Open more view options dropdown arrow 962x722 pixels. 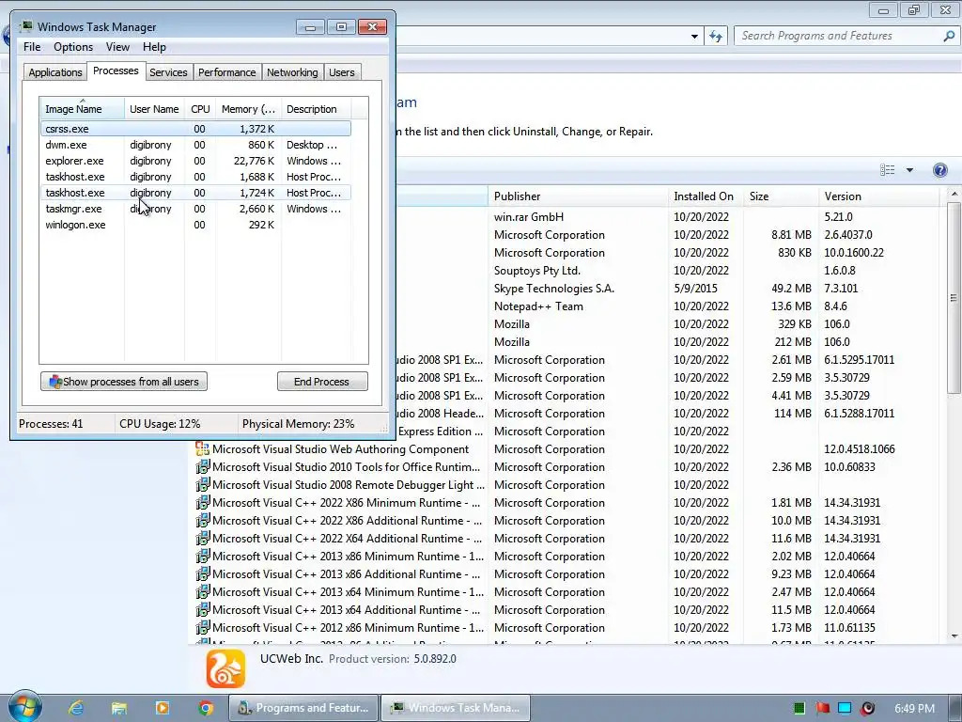tap(909, 170)
